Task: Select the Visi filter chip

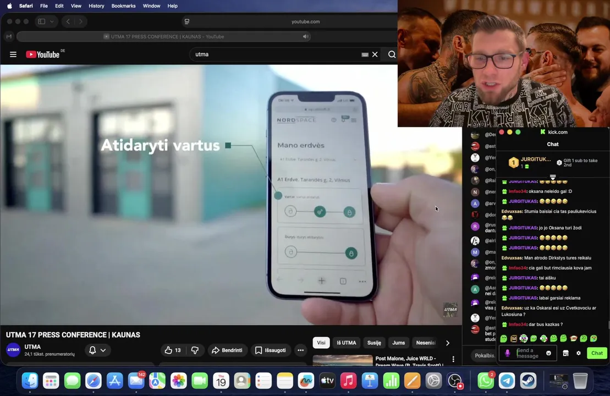Action: point(321,343)
